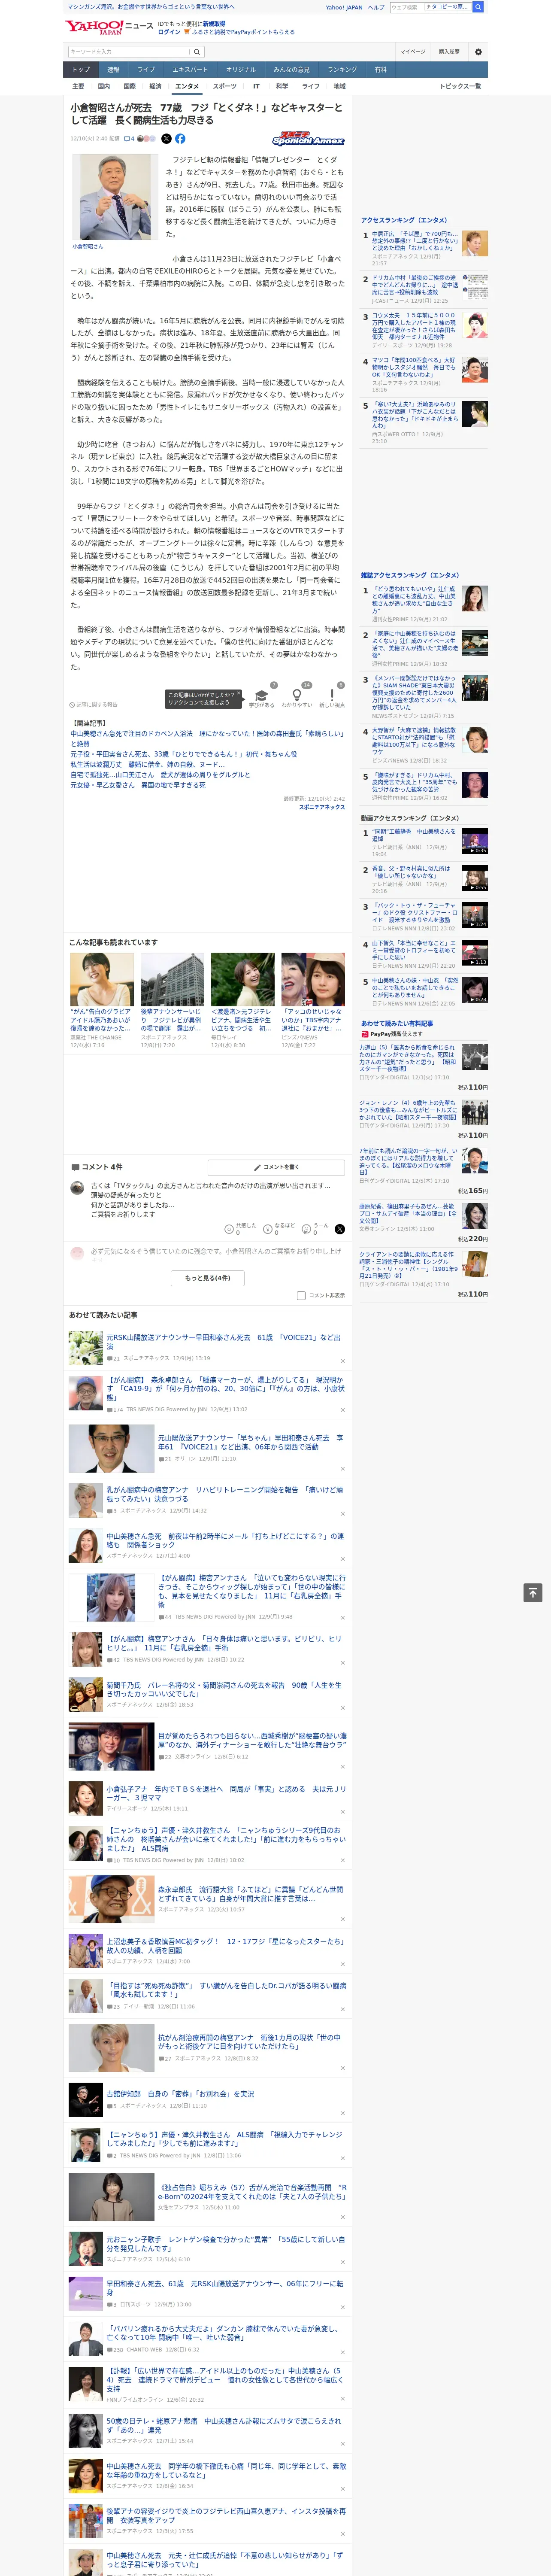Open みんなの意見 tab

[291, 70]
